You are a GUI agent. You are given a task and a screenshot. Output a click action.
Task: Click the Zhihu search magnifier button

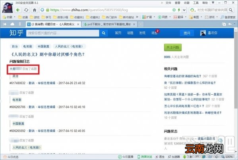tap(104, 33)
